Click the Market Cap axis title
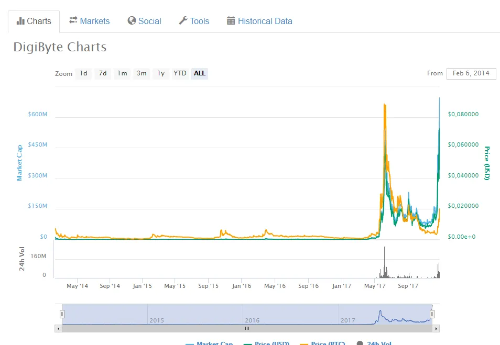Viewport: 500px width, 345px height. 19,163
